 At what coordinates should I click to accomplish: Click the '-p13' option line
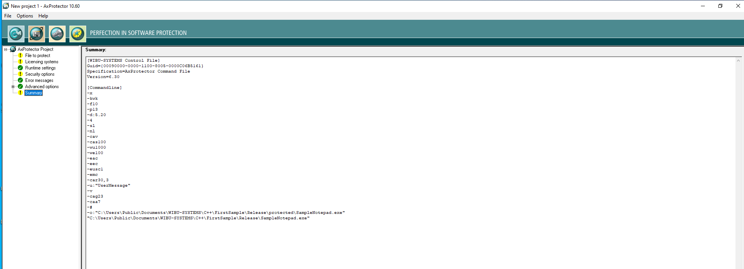[x=92, y=109]
